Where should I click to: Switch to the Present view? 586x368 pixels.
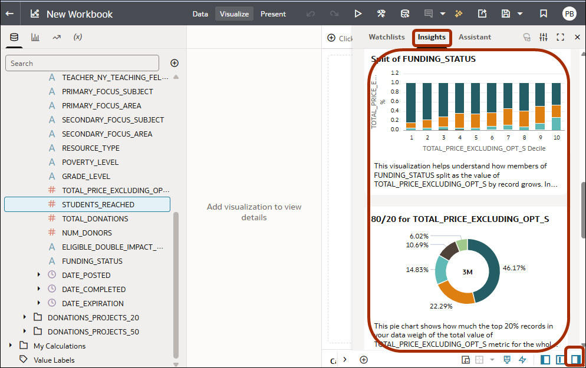[x=273, y=13]
